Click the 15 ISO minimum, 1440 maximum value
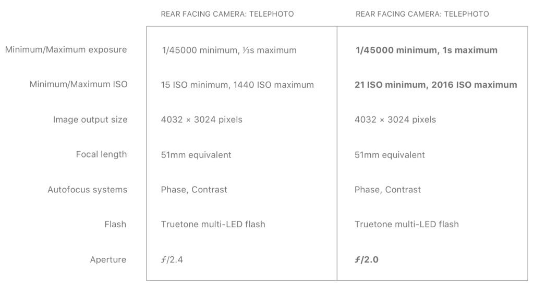Image resolution: width=534 pixels, height=289 pixels. [x=237, y=85]
